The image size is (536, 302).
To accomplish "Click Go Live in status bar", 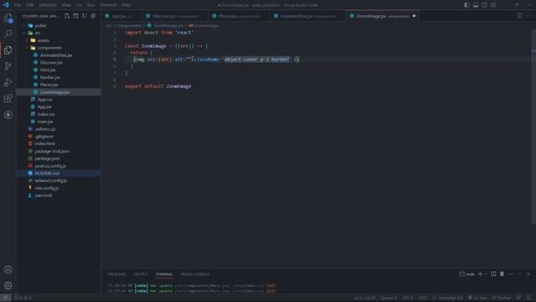I will click(477, 298).
